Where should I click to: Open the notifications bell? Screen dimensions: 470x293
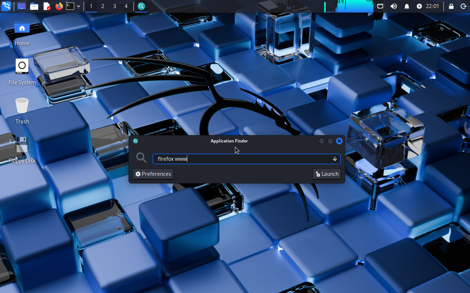[x=407, y=6]
